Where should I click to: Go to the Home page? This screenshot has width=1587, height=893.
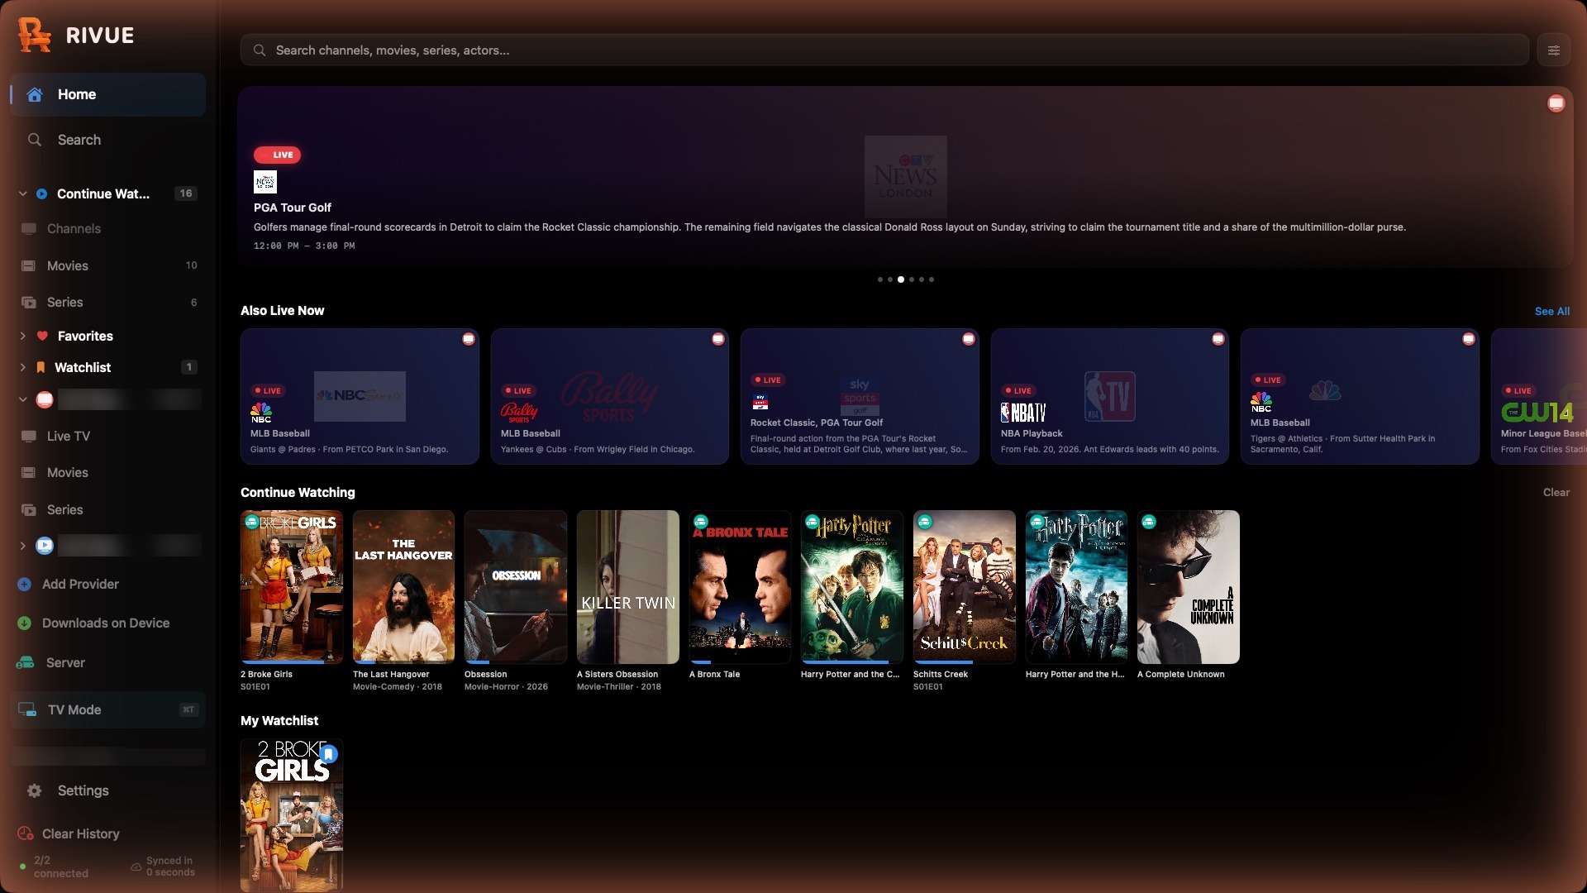click(108, 94)
